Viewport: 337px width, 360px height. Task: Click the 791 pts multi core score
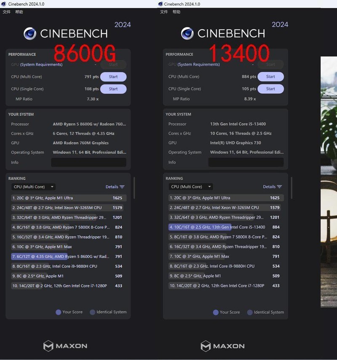91,77
